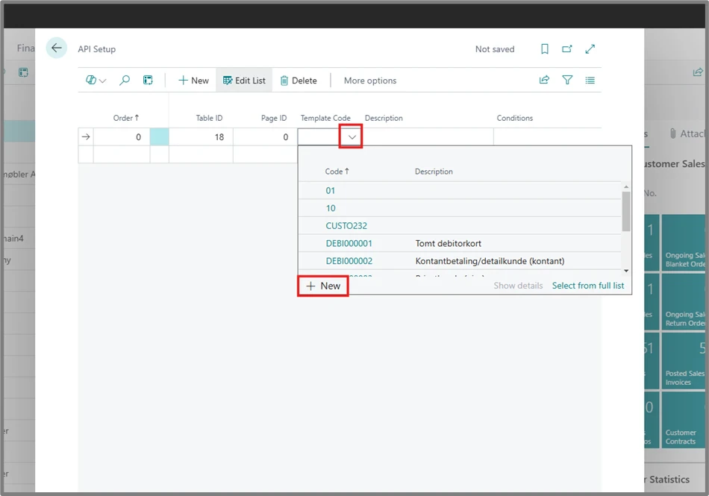Select the row arrow indicator
Image resolution: width=709 pixels, height=496 pixels.
coord(86,137)
